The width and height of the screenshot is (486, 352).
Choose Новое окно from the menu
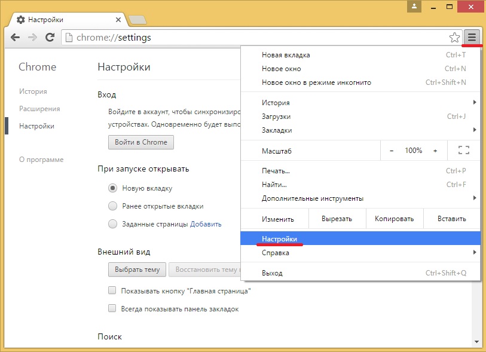[360, 69]
